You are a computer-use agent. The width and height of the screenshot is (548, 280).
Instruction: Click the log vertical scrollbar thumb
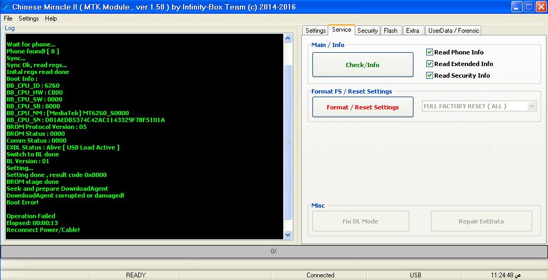tap(288, 142)
